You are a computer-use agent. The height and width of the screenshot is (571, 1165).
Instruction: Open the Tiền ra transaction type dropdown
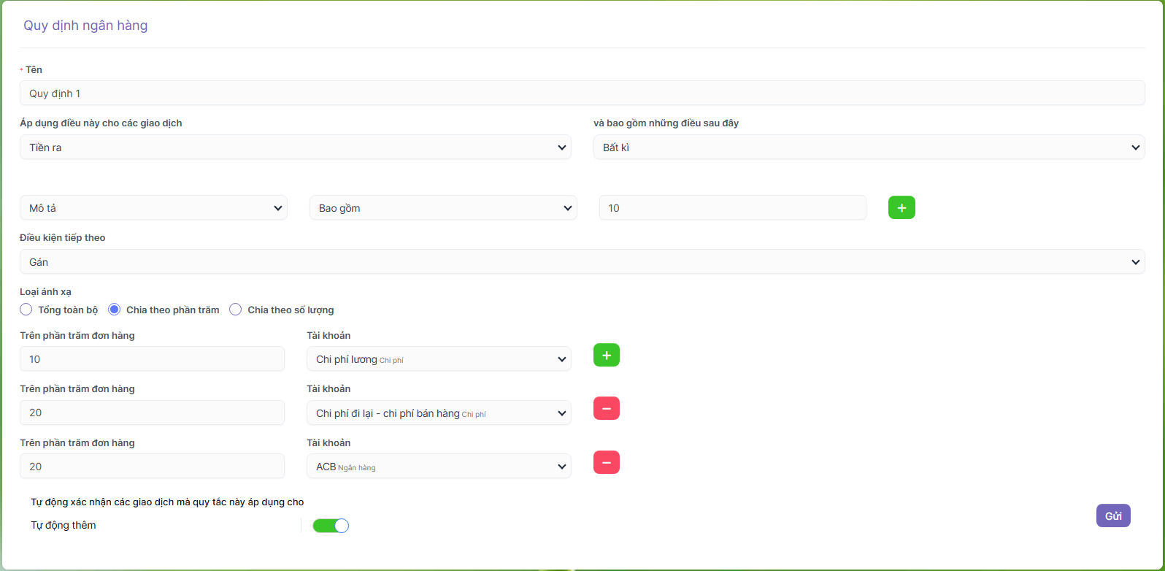(x=296, y=147)
